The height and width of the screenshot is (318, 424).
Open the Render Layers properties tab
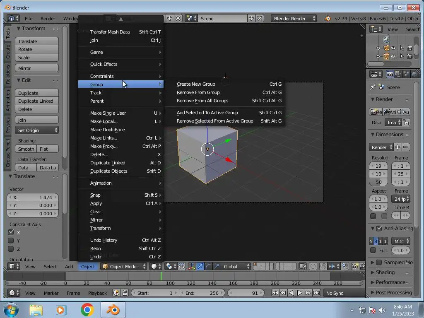click(398, 74)
